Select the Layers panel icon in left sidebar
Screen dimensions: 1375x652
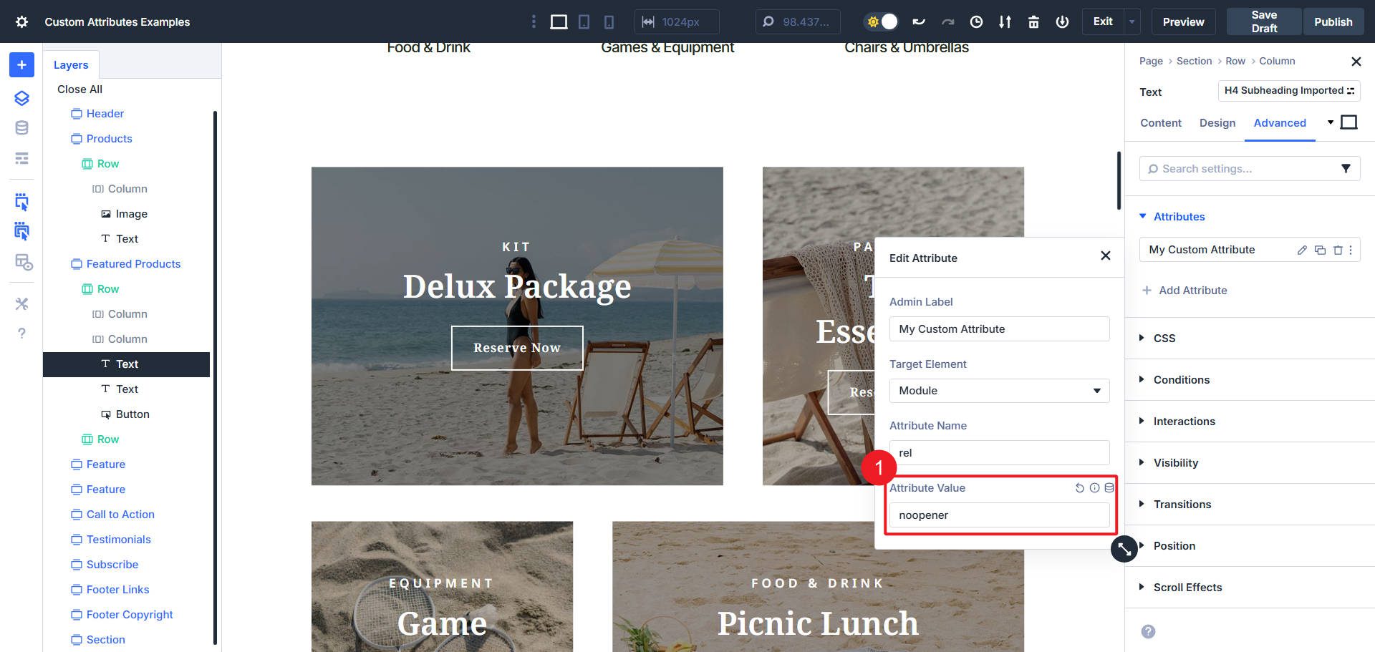tap(21, 98)
